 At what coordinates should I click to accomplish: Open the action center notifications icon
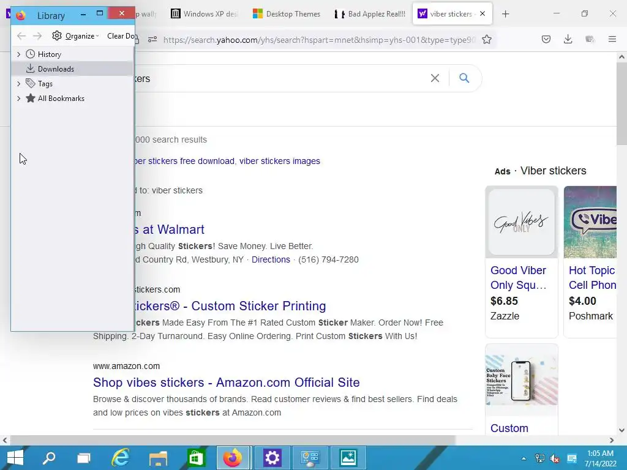(x=572, y=458)
